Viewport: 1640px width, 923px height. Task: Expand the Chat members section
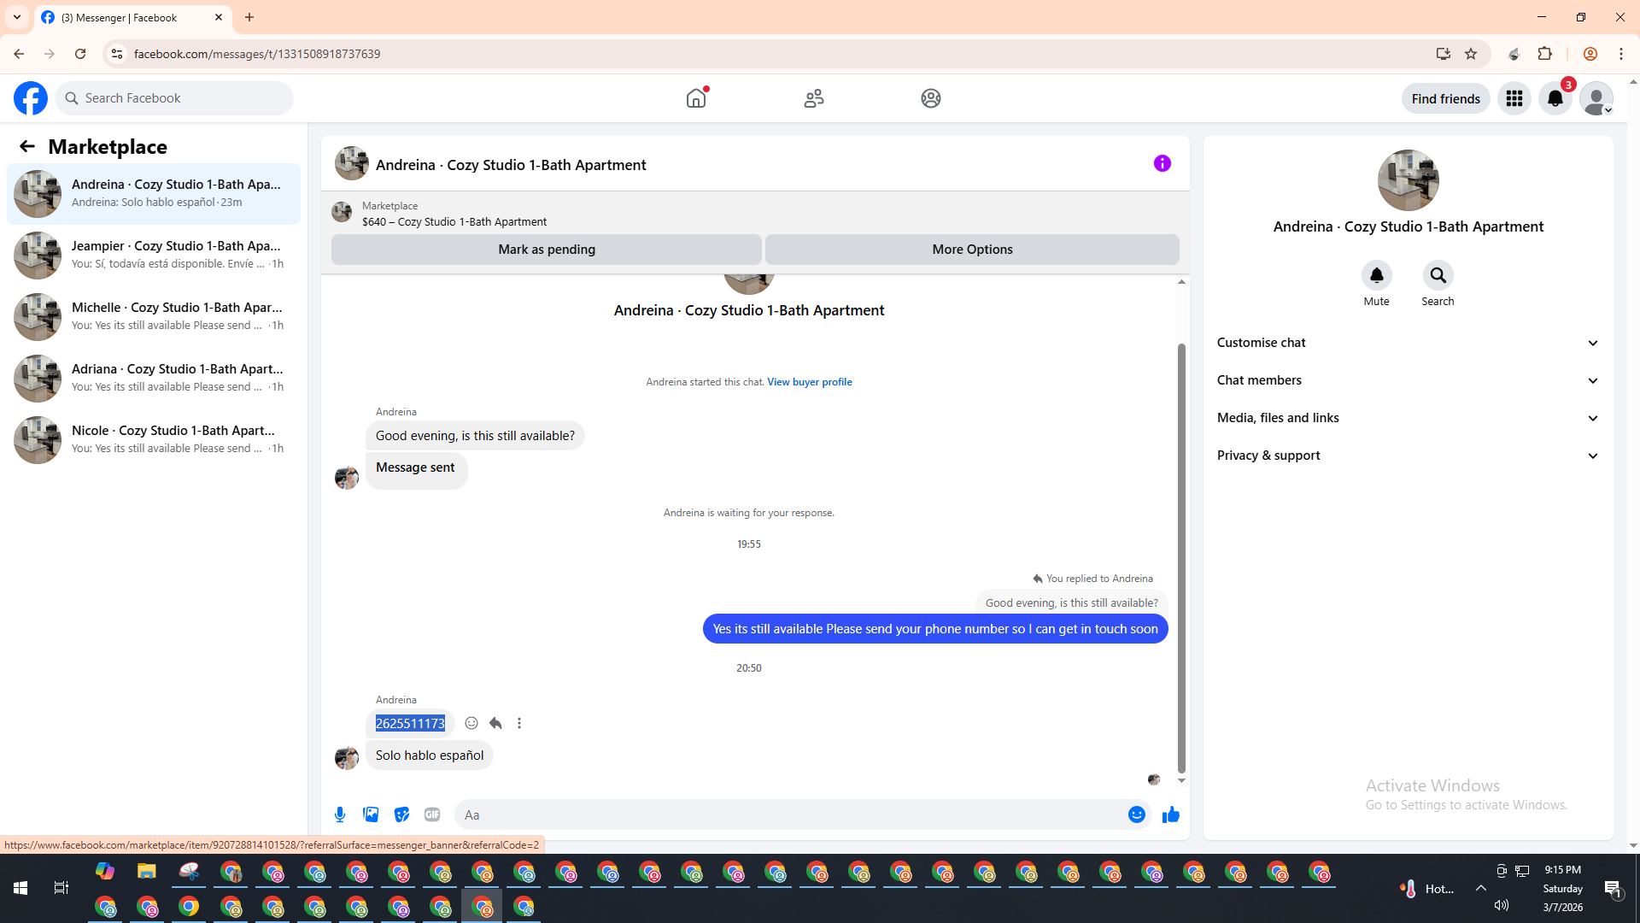point(1408,380)
